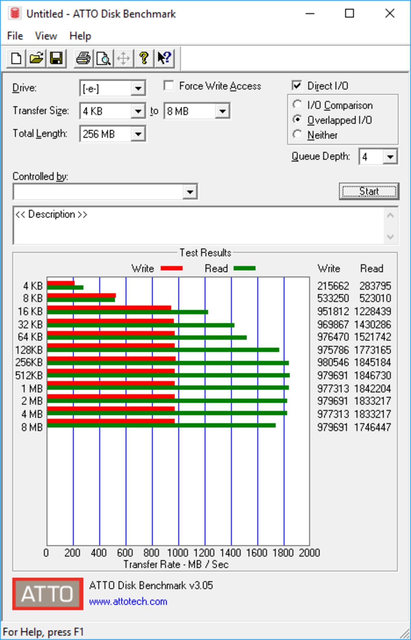
Task: Click the Transfer Rate - MB / Sec label
Action: tap(176, 564)
